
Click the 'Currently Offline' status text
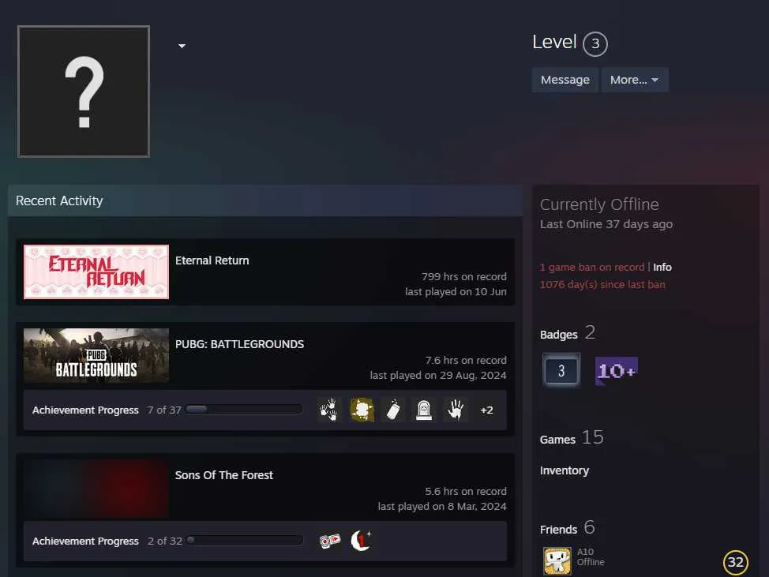point(599,204)
